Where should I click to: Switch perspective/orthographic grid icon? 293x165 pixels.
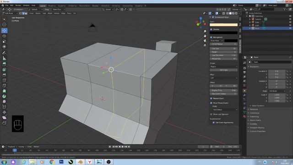pos(205,45)
